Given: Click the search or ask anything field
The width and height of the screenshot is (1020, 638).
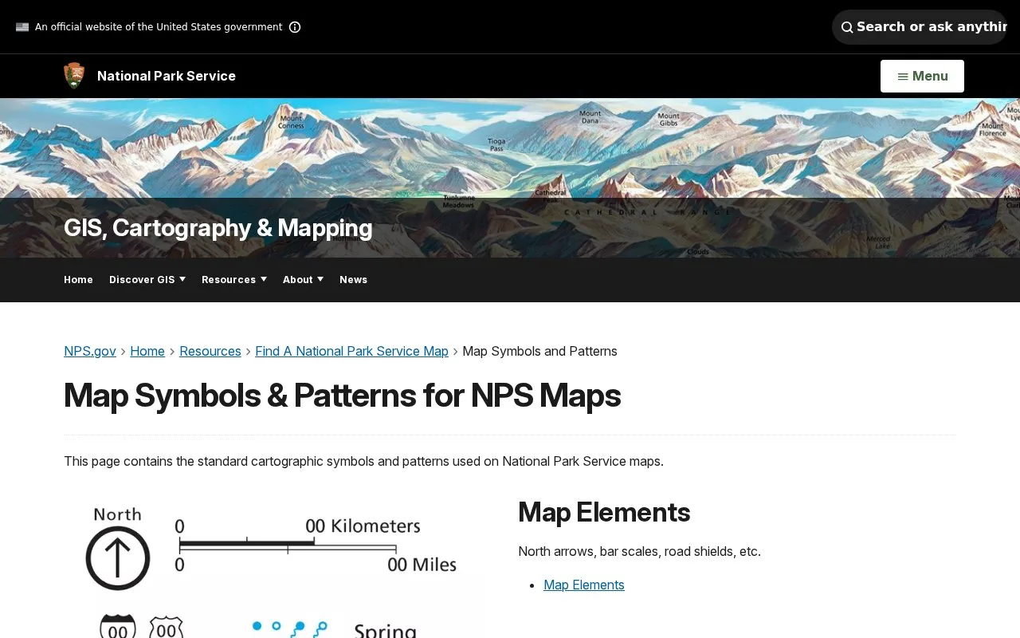Looking at the screenshot, I should (x=920, y=27).
